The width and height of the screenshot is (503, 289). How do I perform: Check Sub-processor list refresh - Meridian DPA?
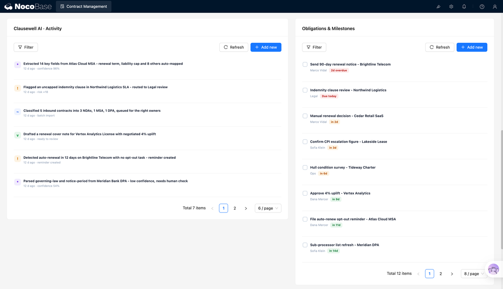pos(305,245)
